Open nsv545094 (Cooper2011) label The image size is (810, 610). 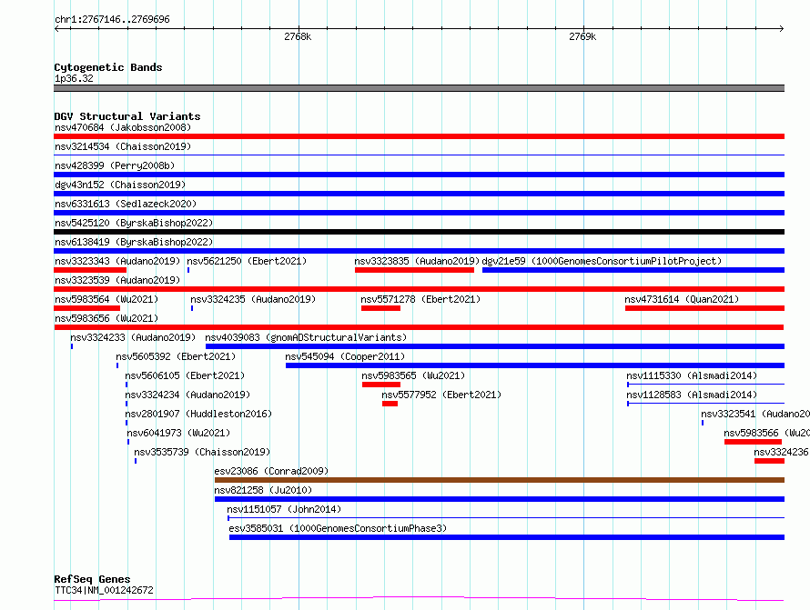(x=345, y=356)
